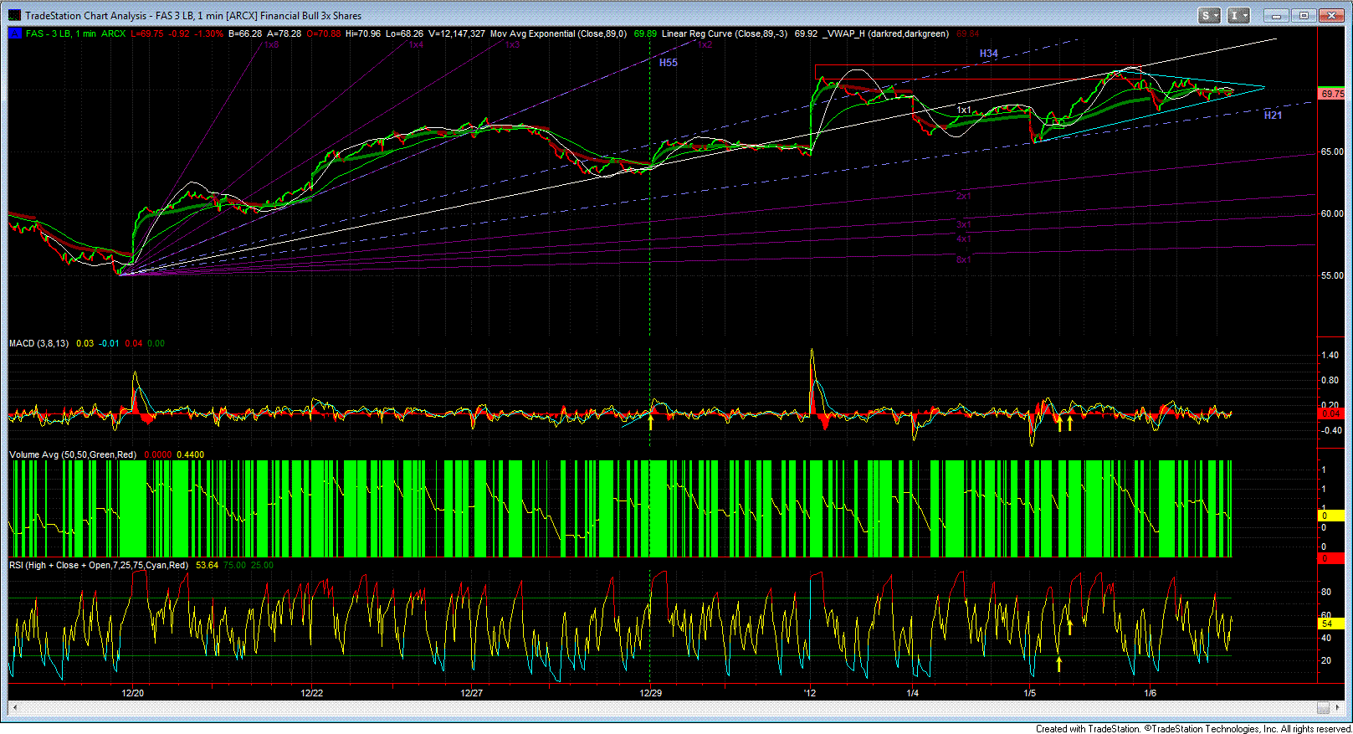Viewport: 1353px width, 734px height.
Task: Click the 55.00 price axis level
Action: click(x=1332, y=276)
